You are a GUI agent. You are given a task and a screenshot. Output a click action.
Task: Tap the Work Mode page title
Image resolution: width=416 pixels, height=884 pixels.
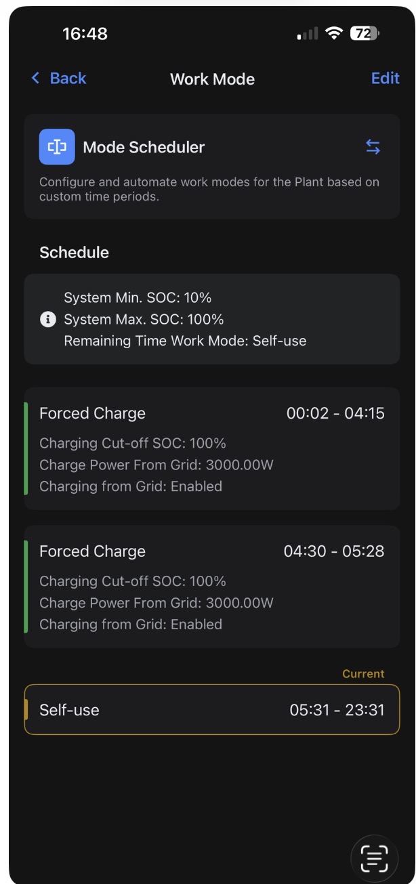tap(212, 79)
